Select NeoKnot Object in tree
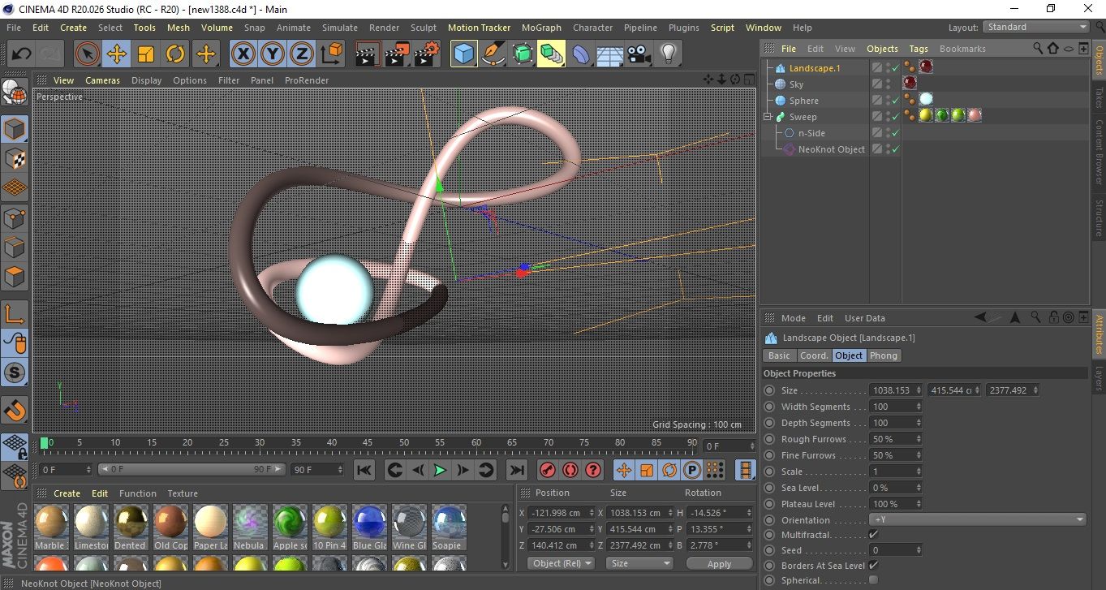The height and width of the screenshot is (590, 1106). tap(831, 149)
